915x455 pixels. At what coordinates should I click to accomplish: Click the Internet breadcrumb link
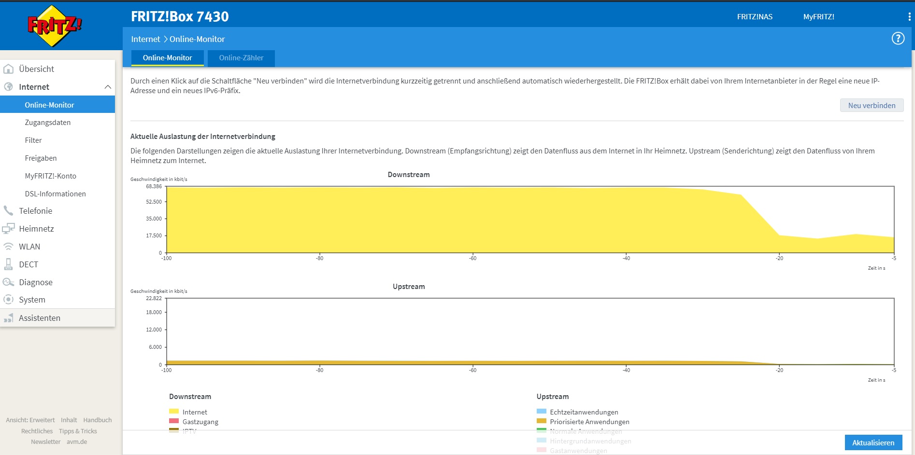click(x=145, y=39)
